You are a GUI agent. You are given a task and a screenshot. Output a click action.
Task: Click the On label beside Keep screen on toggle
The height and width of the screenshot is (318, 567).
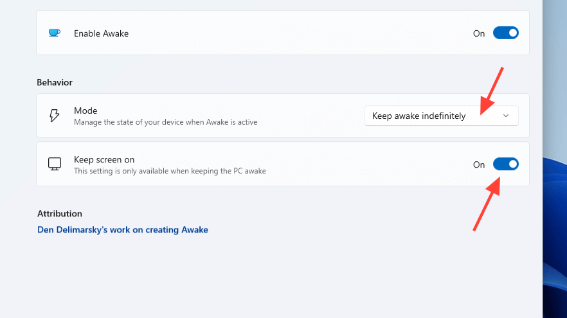(x=479, y=164)
